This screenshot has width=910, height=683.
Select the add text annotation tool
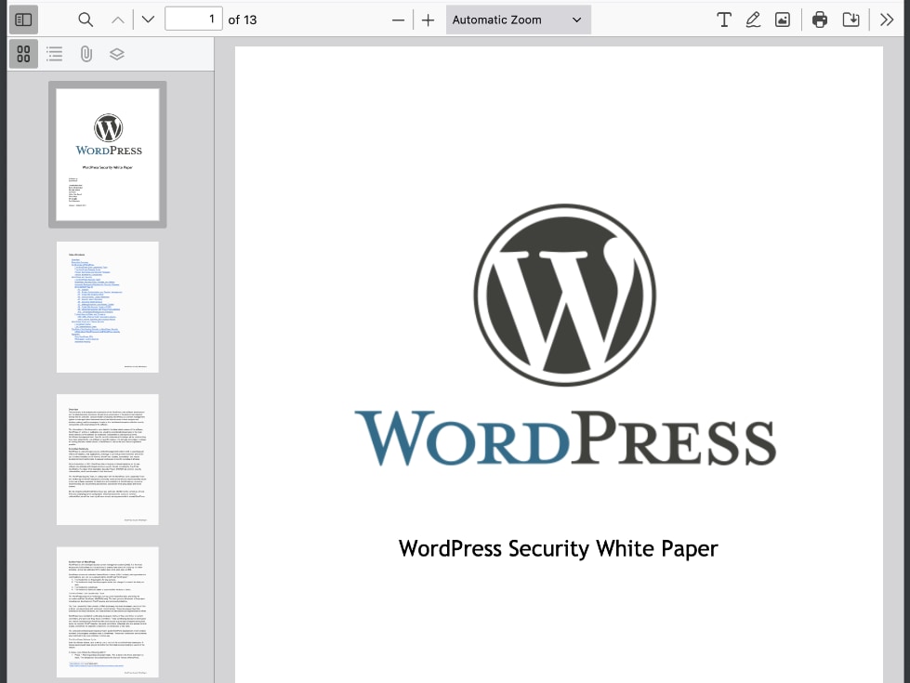pyautogui.click(x=724, y=20)
